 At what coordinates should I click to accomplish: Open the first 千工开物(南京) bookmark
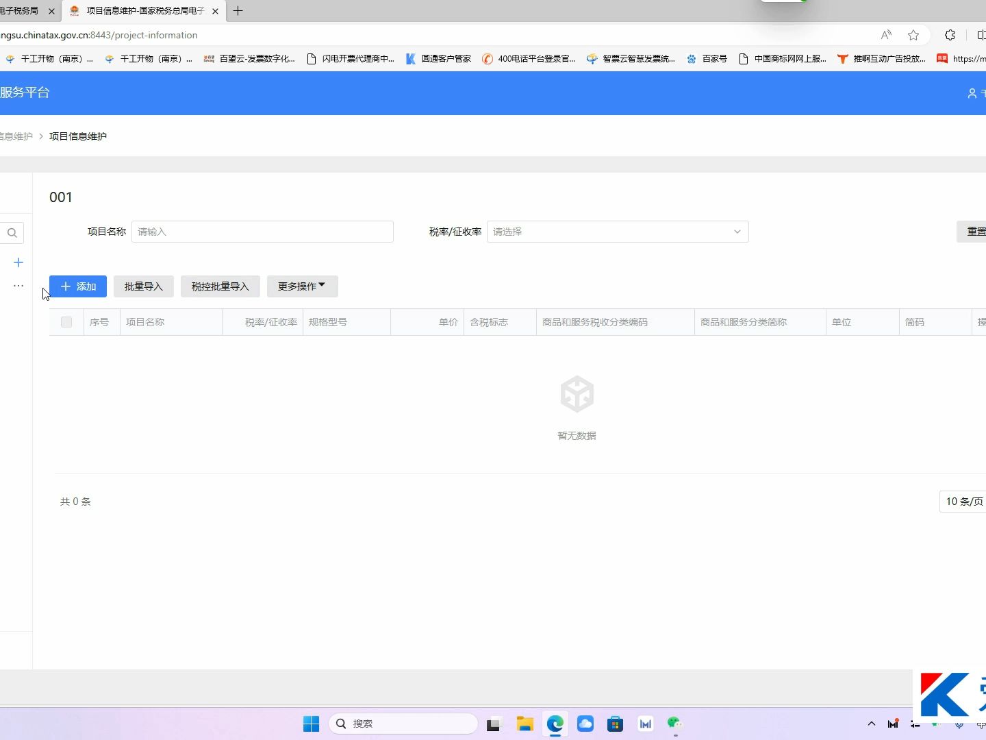[x=49, y=59]
